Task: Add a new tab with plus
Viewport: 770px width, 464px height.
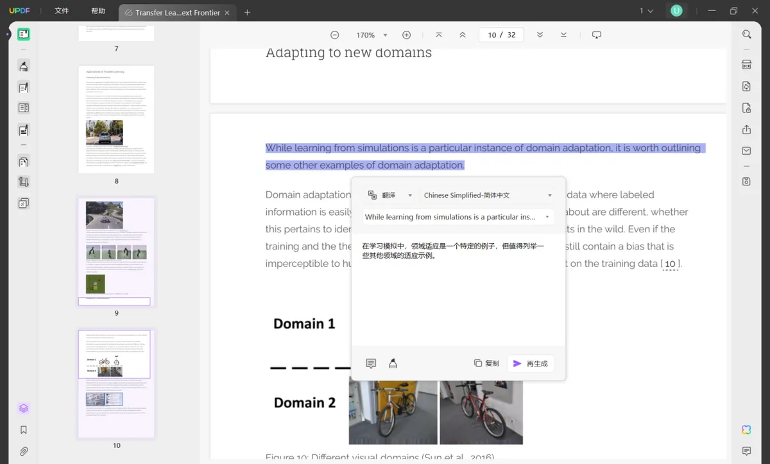Action: point(247,12)
